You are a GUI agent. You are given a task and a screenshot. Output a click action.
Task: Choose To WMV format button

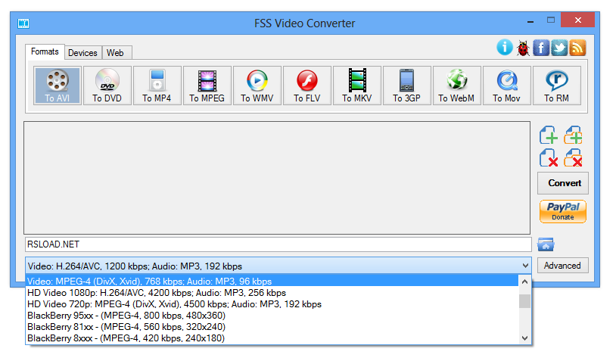coord(257,86)
